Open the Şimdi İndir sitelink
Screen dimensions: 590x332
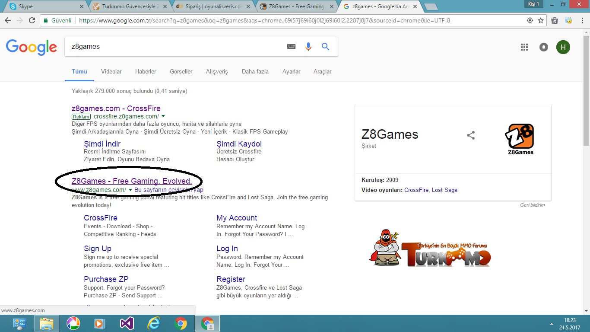(102, 144)
